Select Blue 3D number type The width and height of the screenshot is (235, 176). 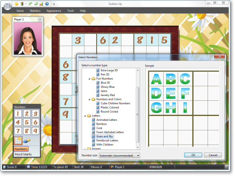105,83
